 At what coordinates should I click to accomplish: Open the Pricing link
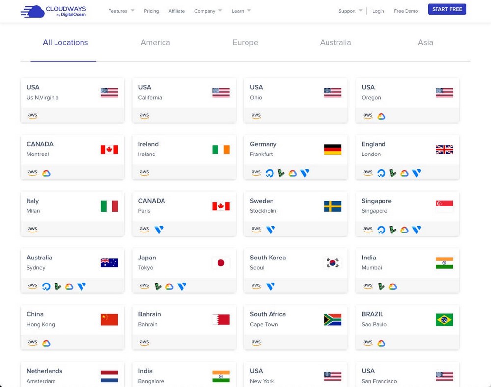[151, 11]
